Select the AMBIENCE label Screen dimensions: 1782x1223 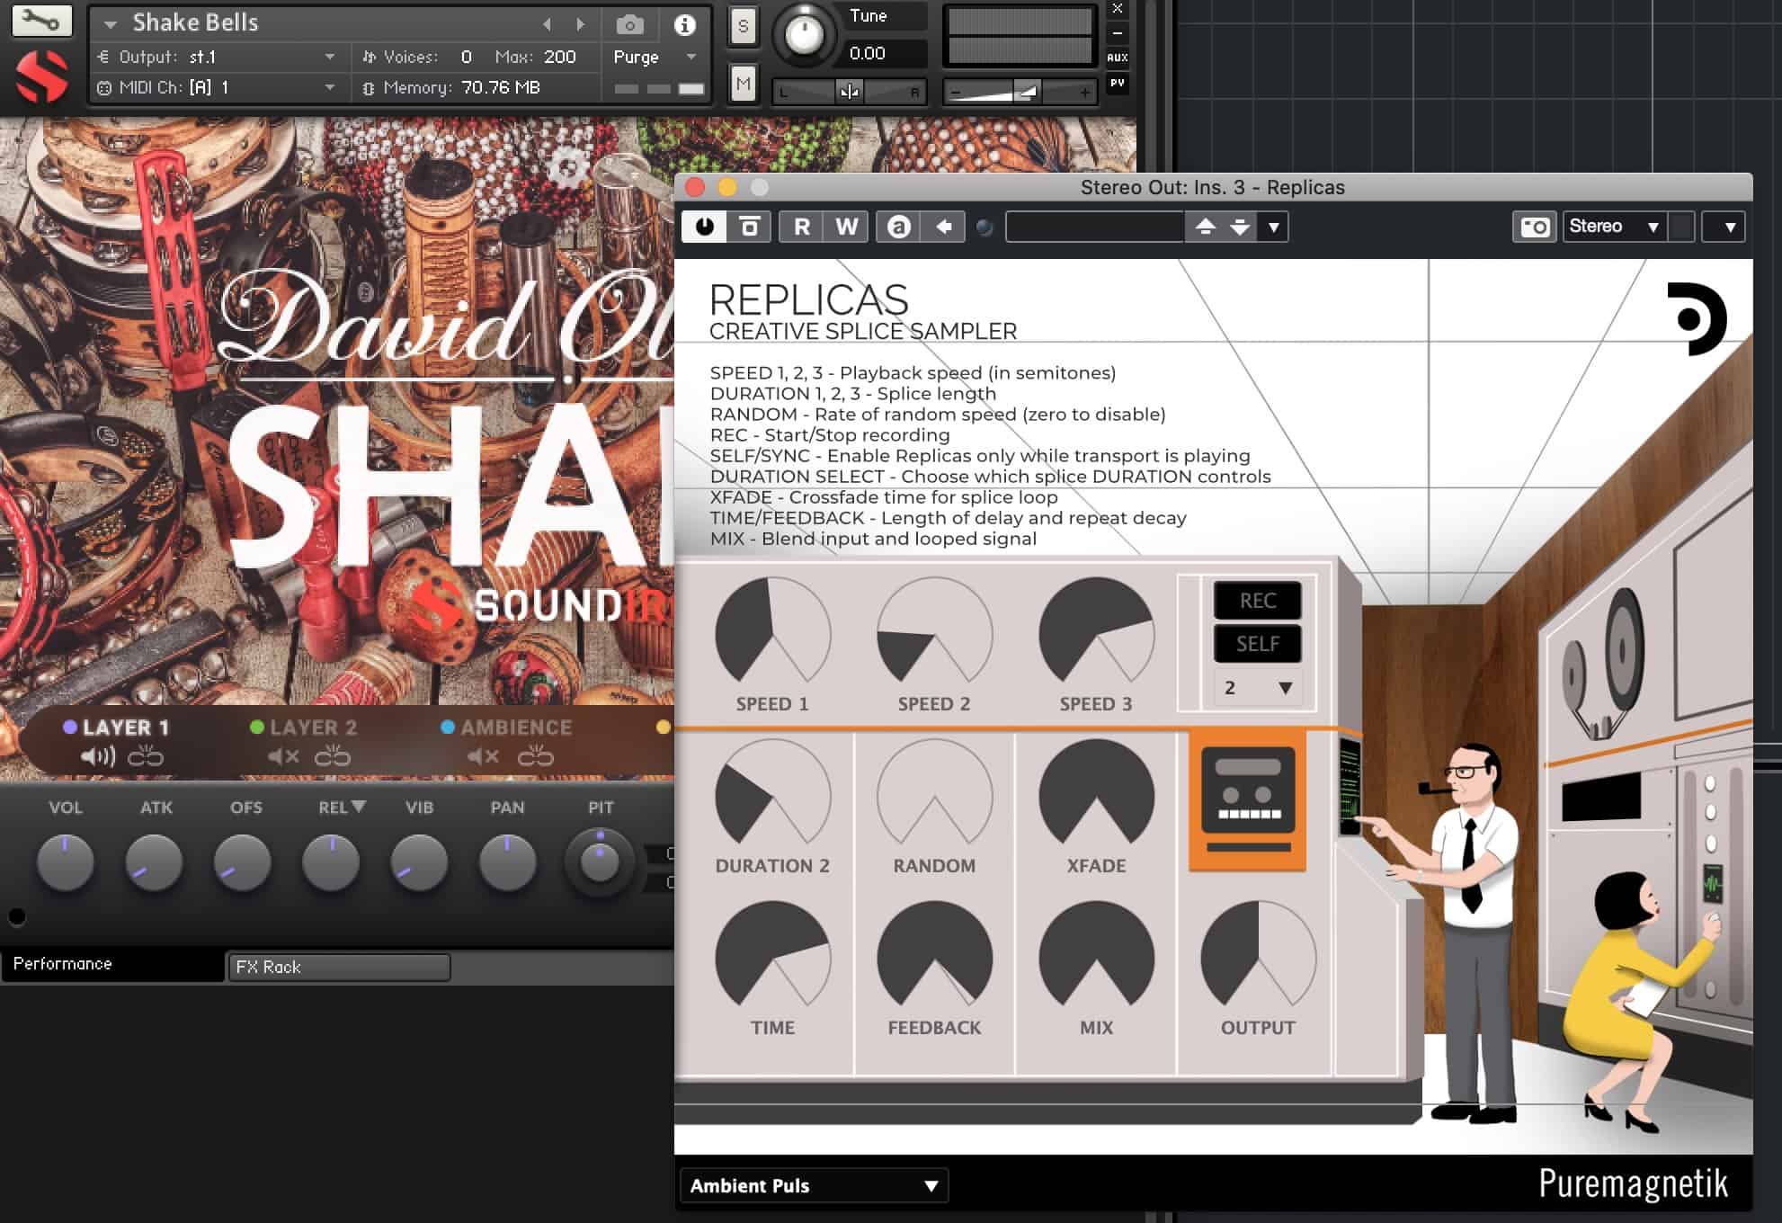516,728
